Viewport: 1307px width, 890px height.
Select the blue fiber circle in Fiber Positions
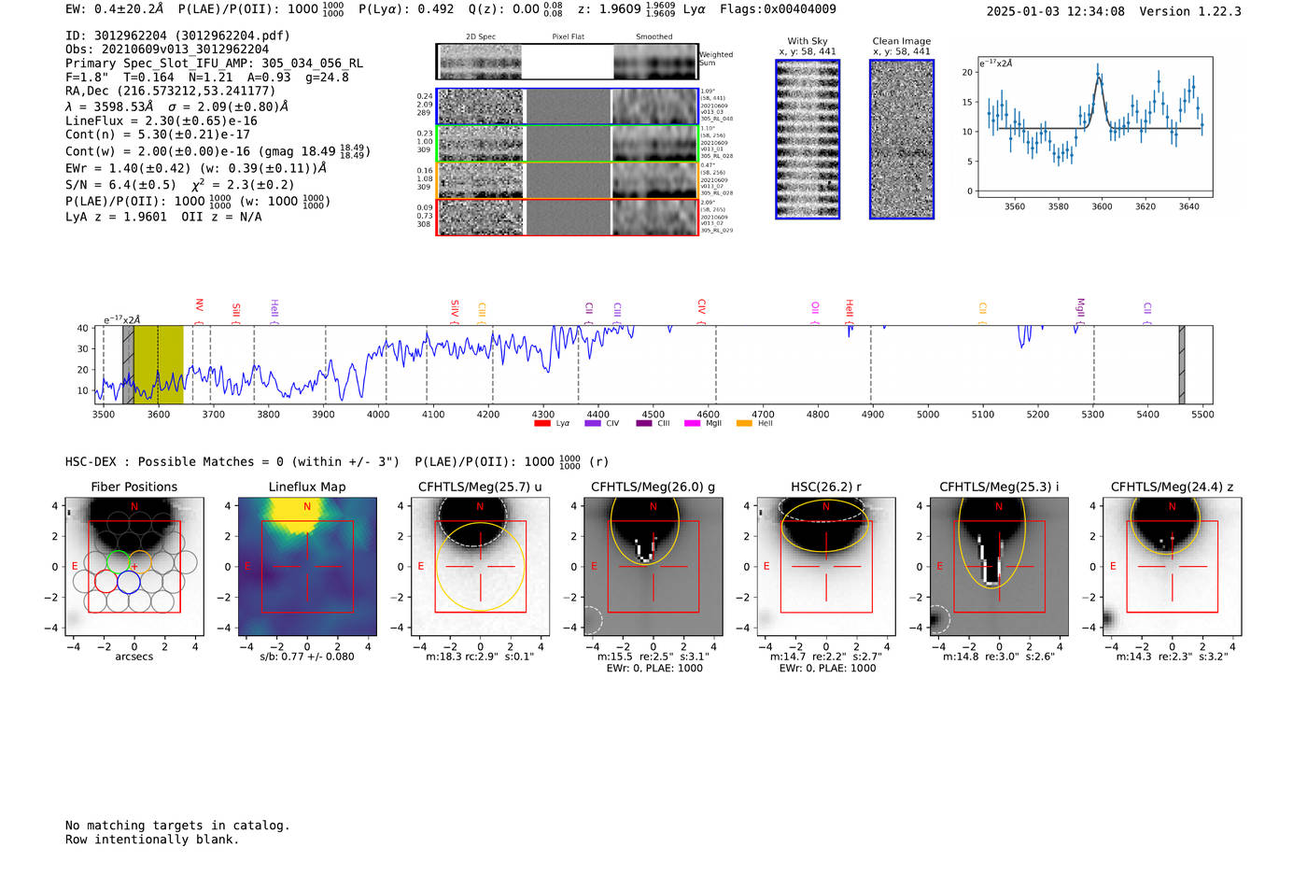[128, 582]
